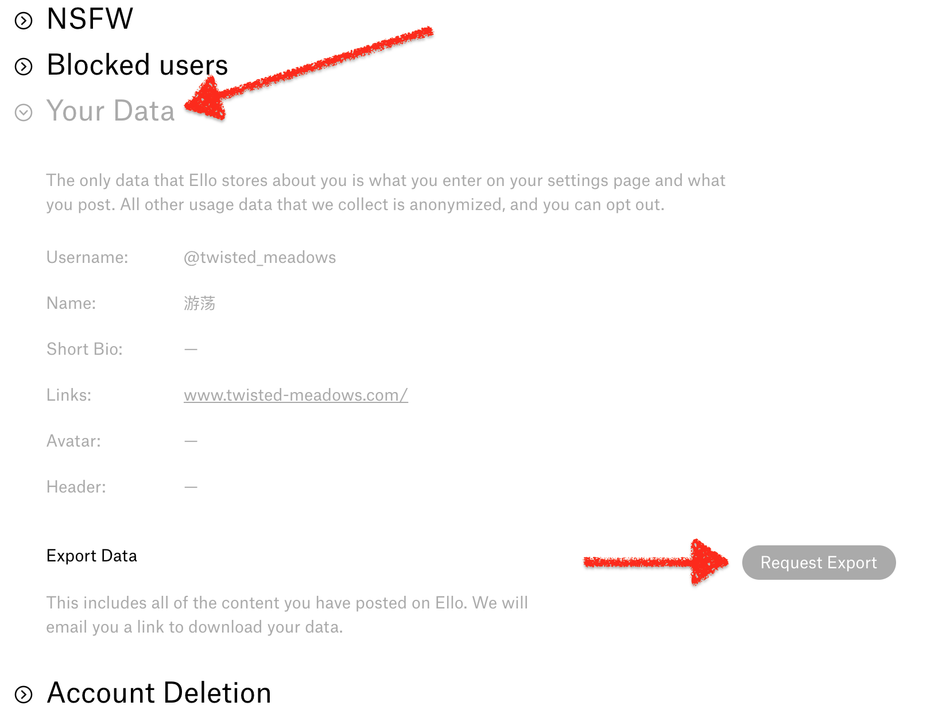
Task: Click the Name value 游荡
Action: point(200,303)
